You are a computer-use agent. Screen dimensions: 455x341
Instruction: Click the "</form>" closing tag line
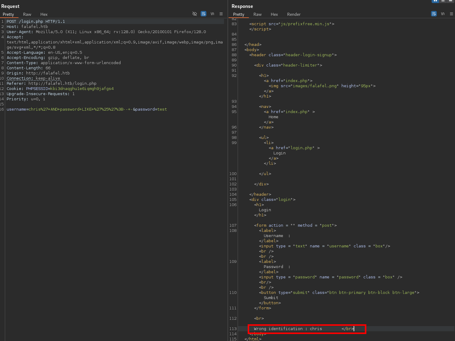coord(263,308)
